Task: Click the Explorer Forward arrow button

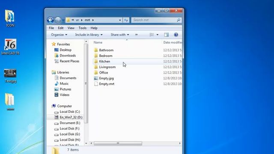Action: pos(58,20)
